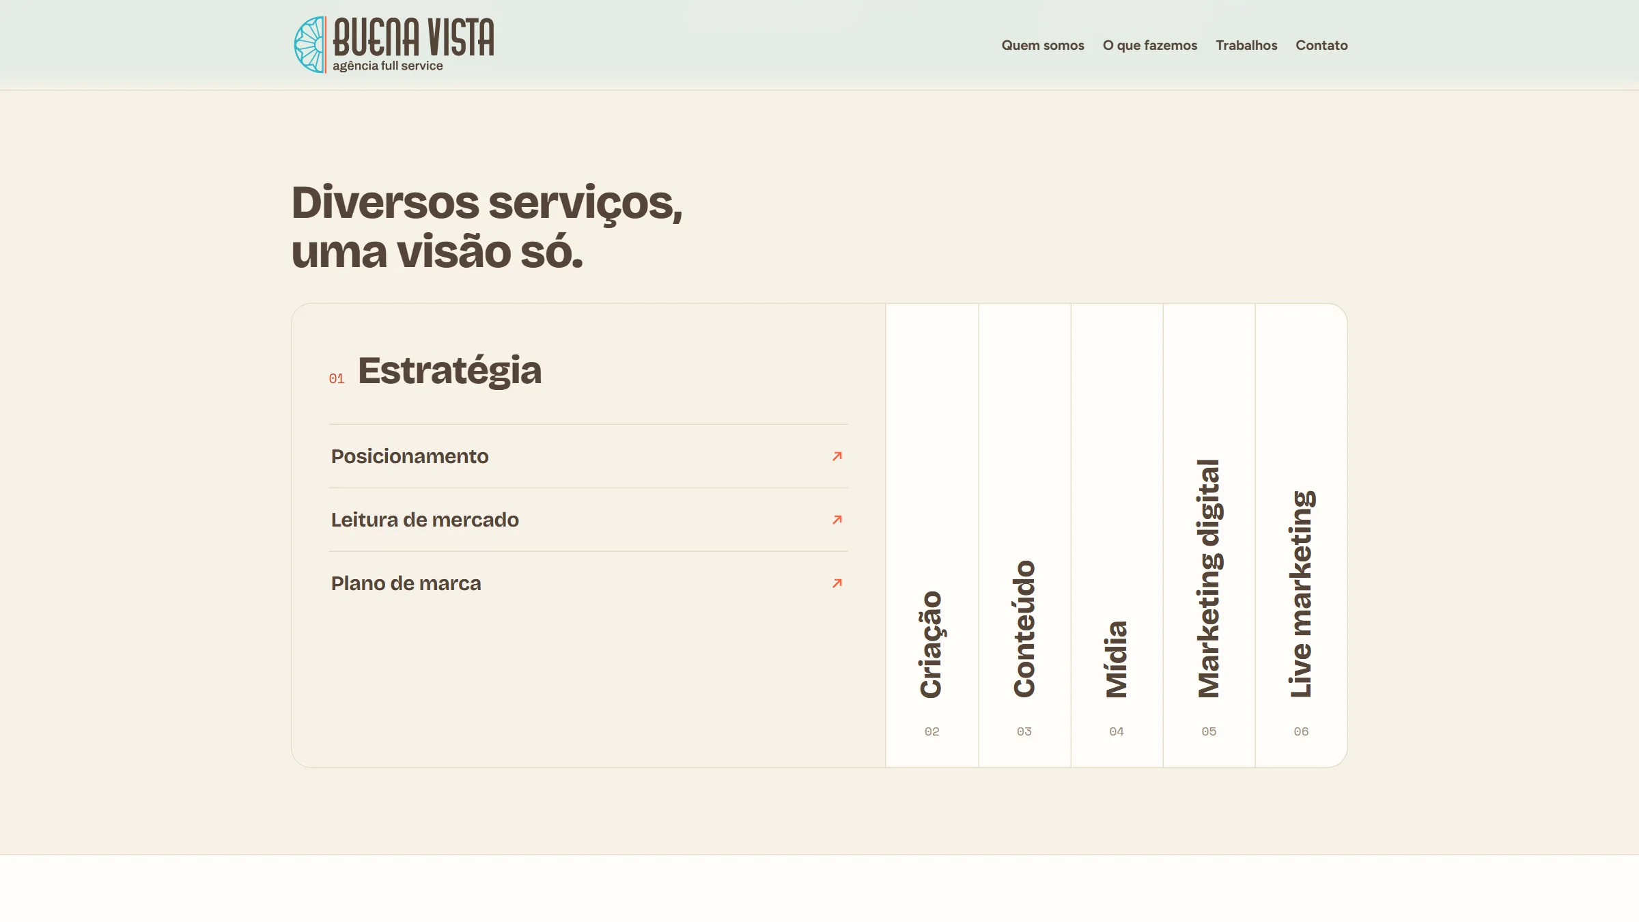Click the agência full service tagline
The width and height of the screenshot is (1639, 922).
point(387,66)
